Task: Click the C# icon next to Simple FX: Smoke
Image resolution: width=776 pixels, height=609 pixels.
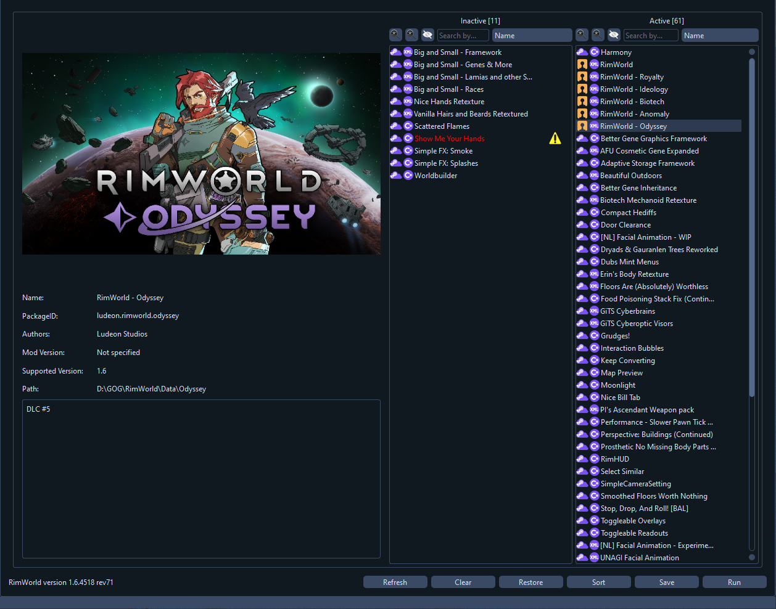Action: pyautogui.click(x=408, y=151)
